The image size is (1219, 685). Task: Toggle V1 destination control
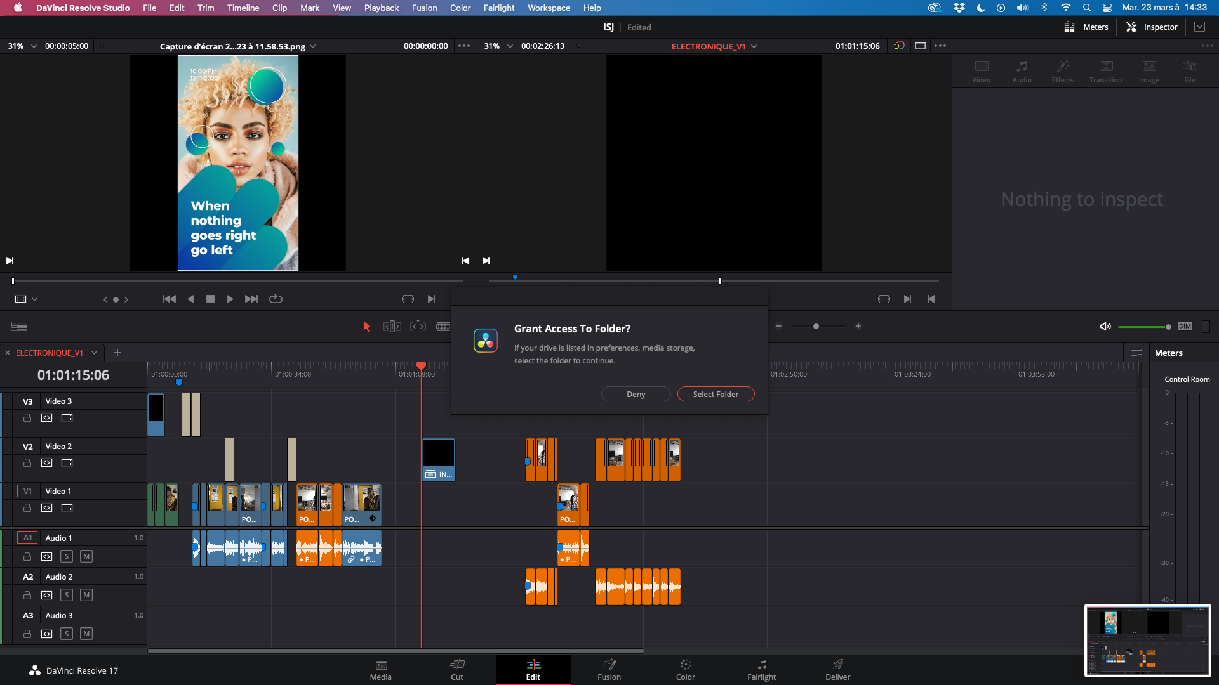[27, 491]
